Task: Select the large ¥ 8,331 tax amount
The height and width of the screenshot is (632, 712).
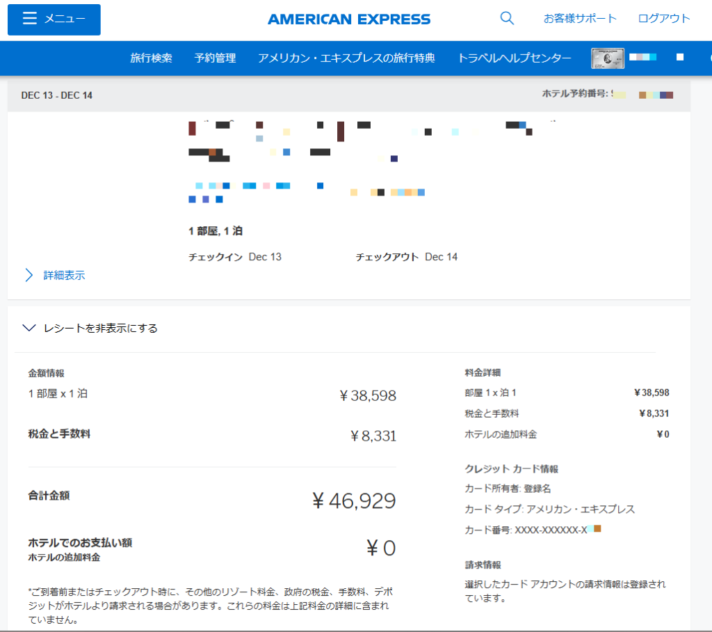Action: click(x=373, y=436)
